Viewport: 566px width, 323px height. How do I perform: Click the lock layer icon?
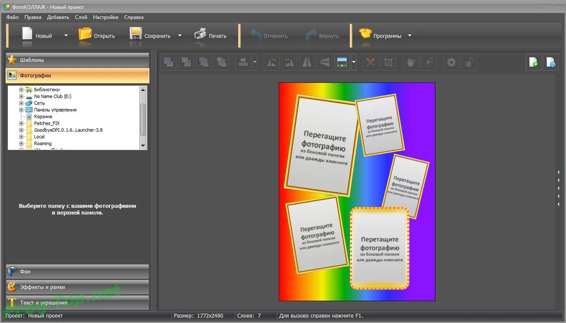pyautogui.click(x=469, y=62)
